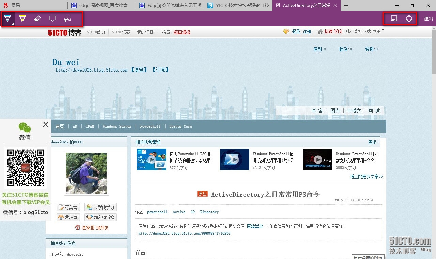Select the Clip tool

68,19
